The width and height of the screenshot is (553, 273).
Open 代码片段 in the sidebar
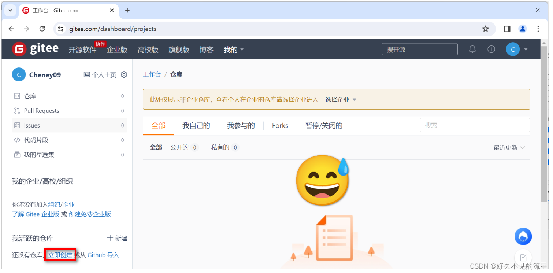point(70,140)
